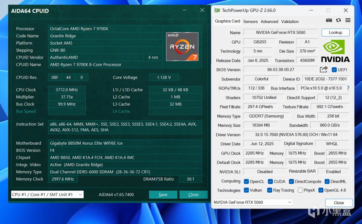Toggle the CUDA checkbox

point(270,181)
